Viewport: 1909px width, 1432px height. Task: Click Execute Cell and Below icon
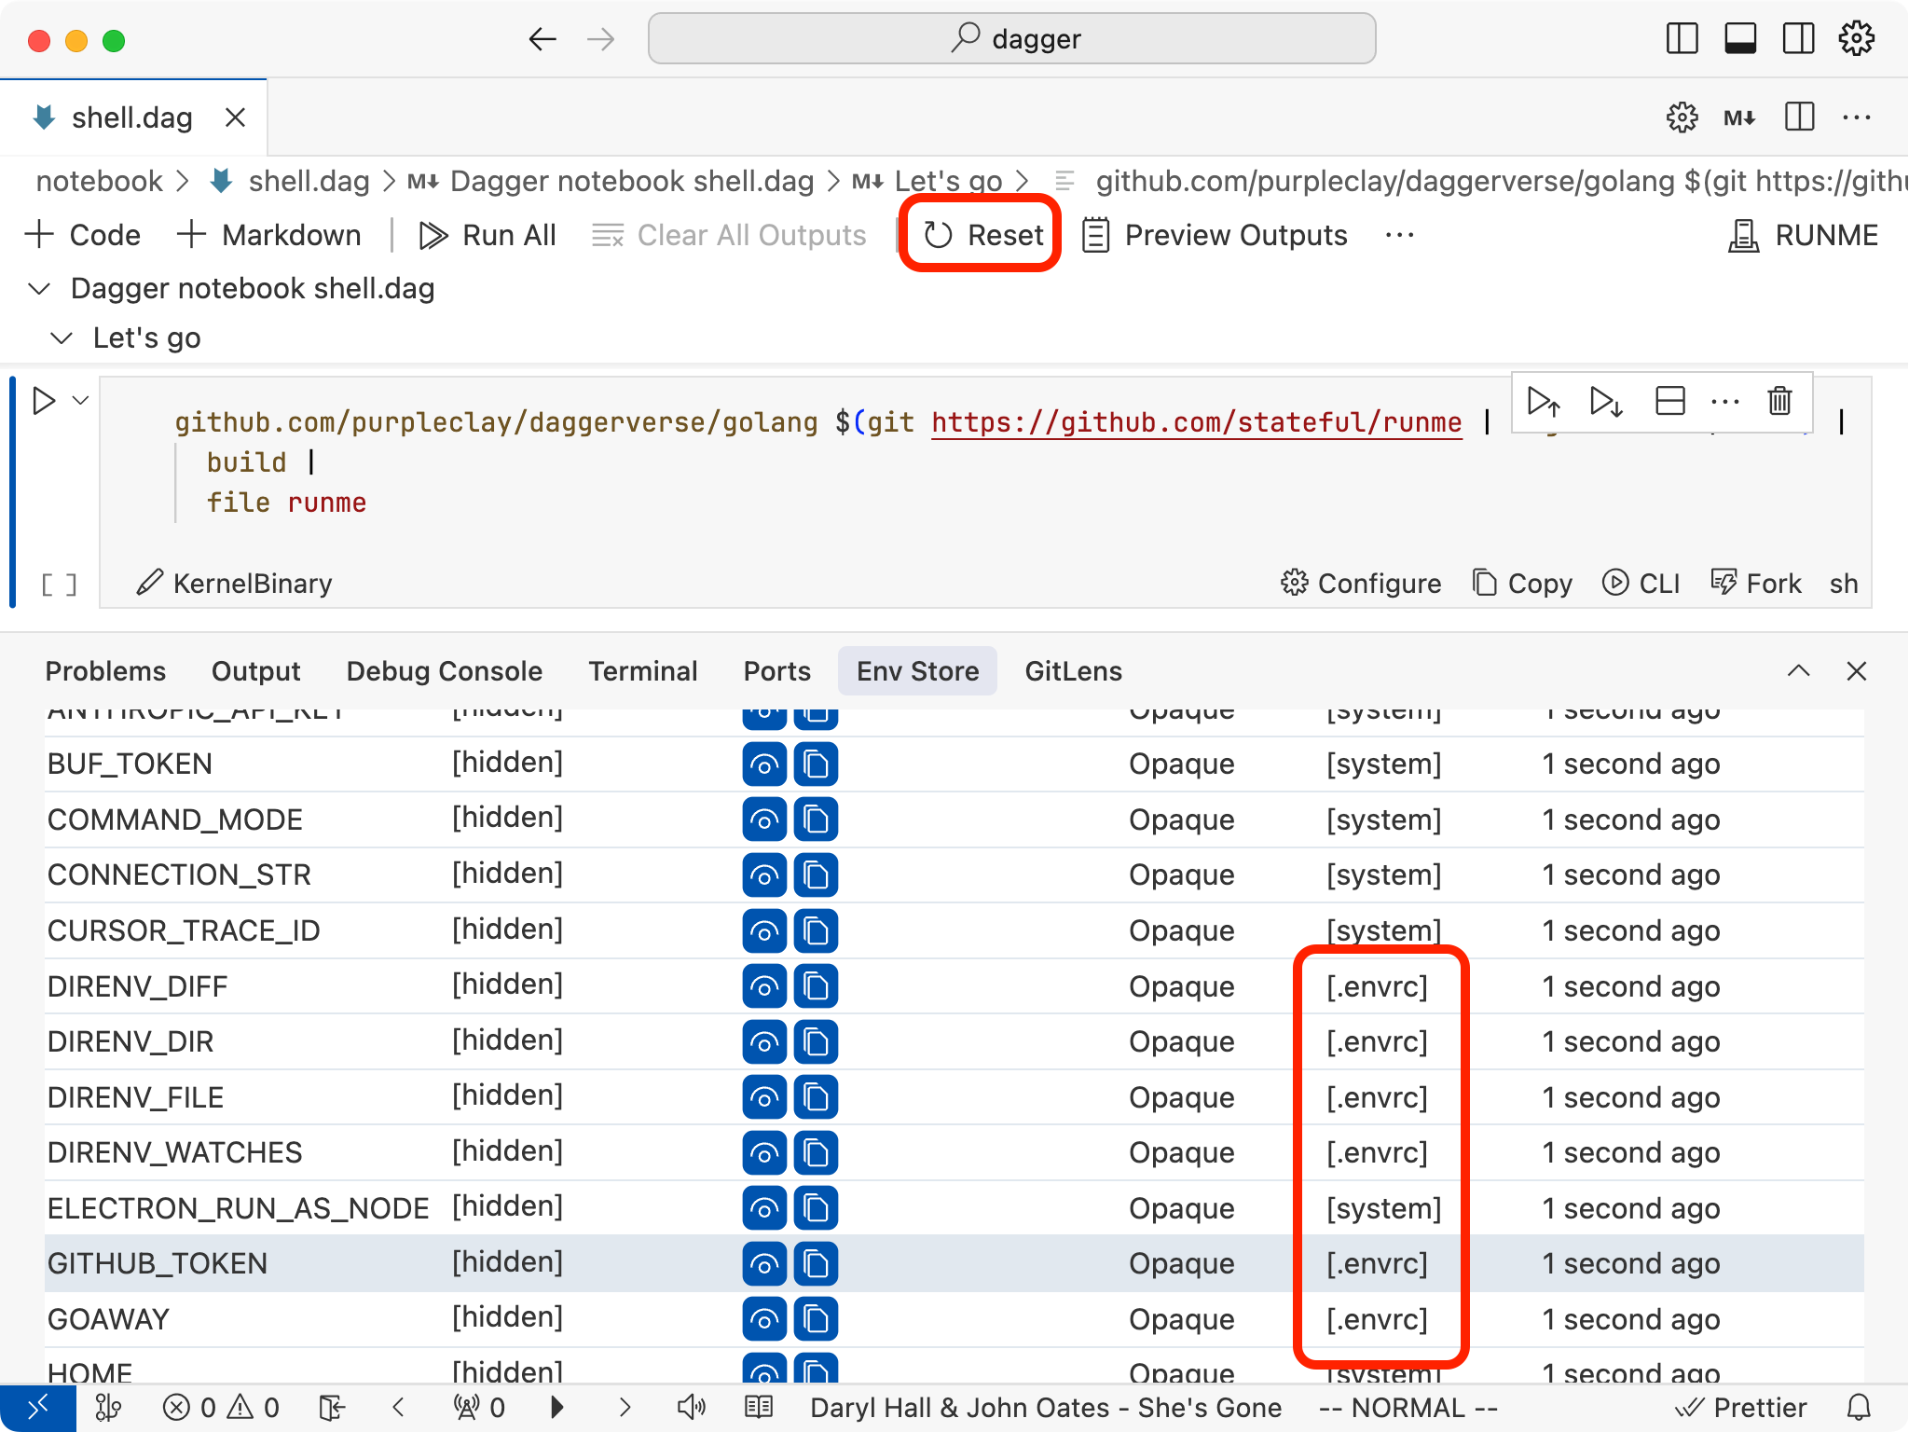point(1606,401)
